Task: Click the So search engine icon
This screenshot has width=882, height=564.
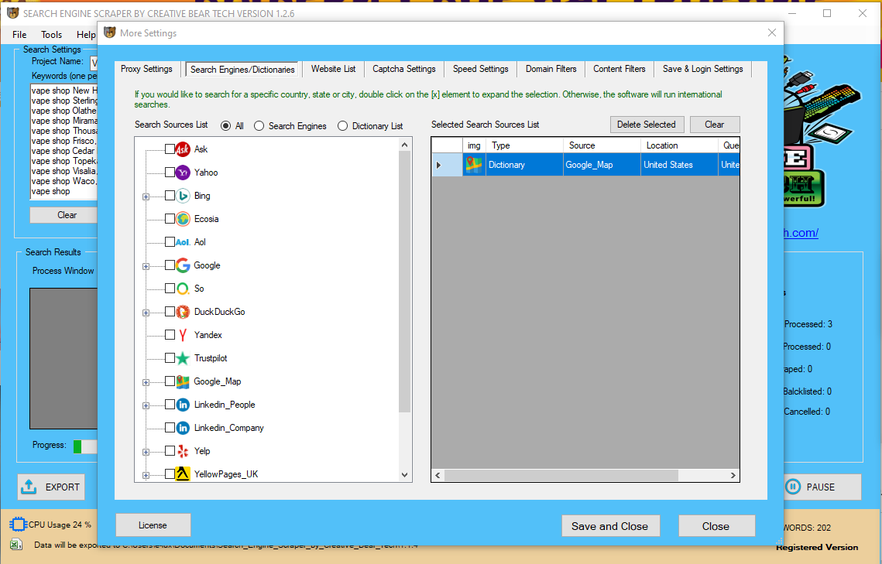Action: 183,289
